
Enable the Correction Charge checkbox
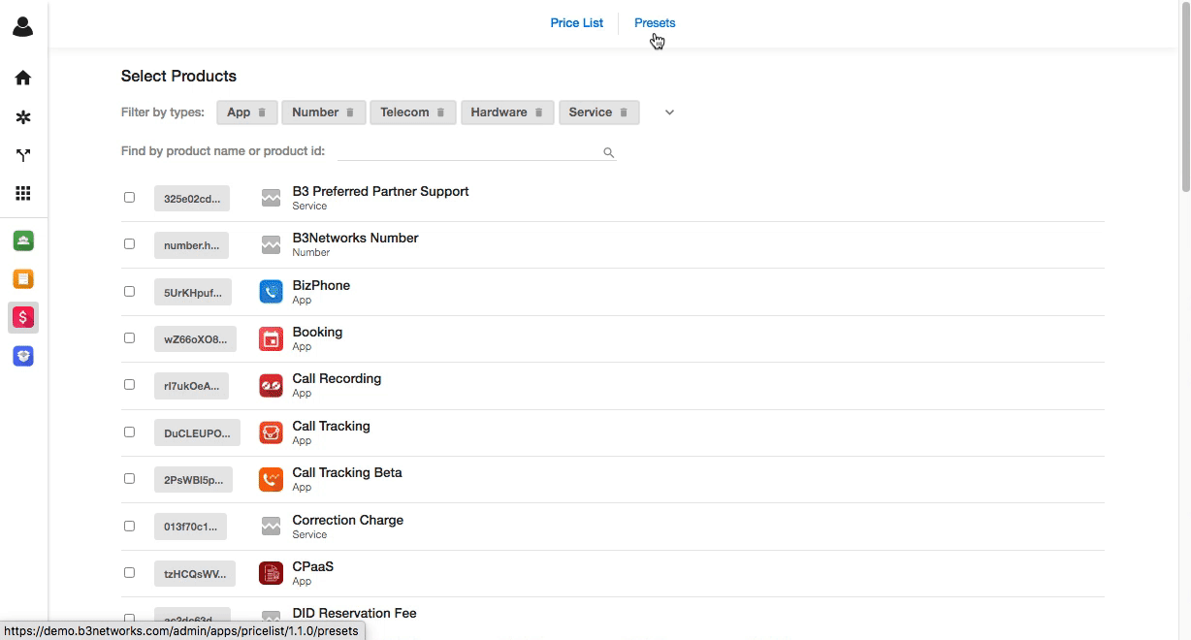[x=129, y=526]
